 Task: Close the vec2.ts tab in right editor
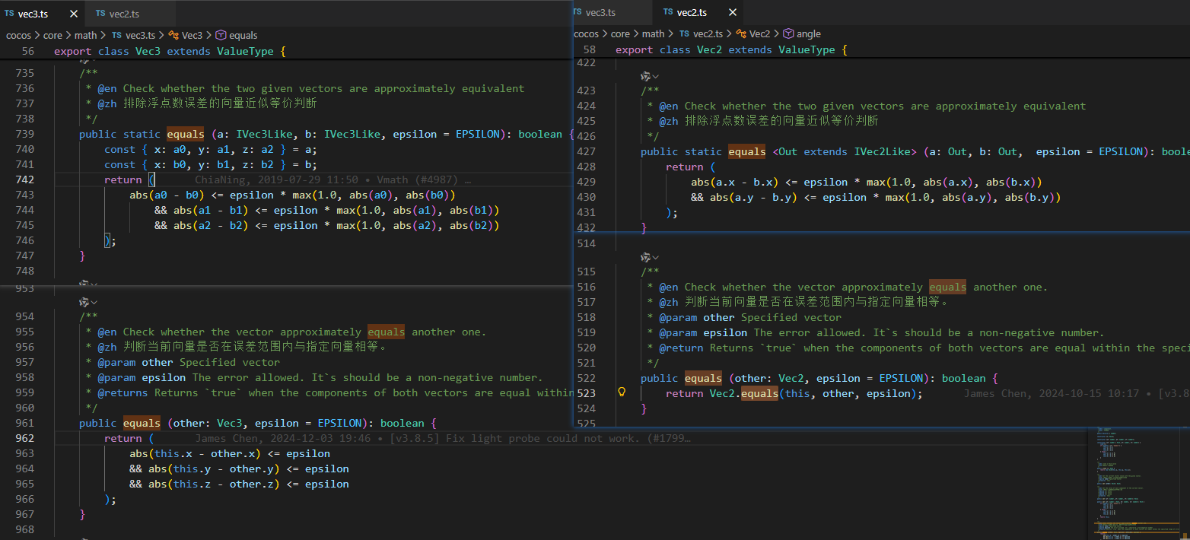(x=733, y=12)
